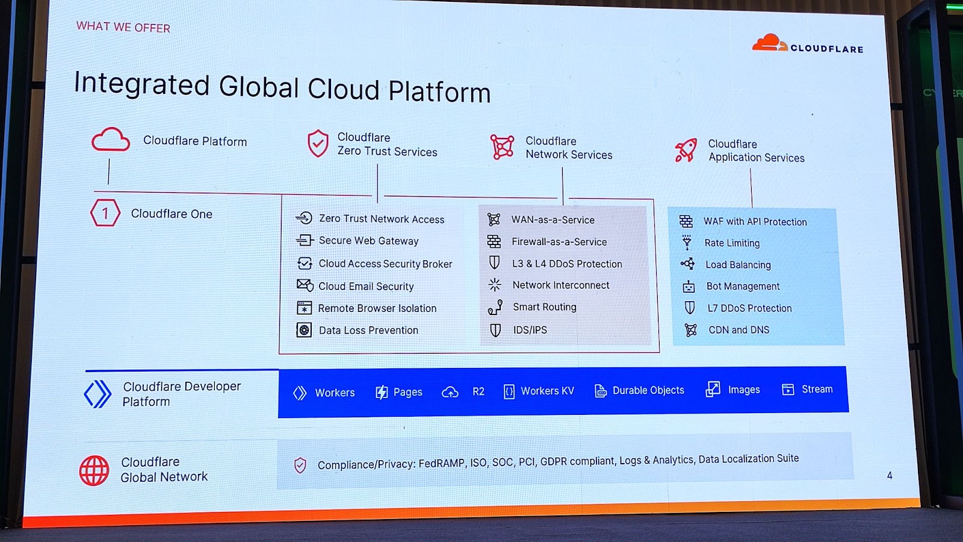Click the slide number 4
This screenshot has width=963, height=542.
pos(890,475)
